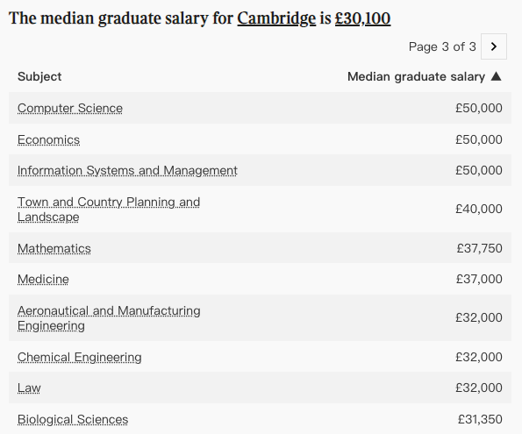Open Aeronautical and Manufacturing Engineering link
Viewport: 522px width, 434px height.
(109, 318)
